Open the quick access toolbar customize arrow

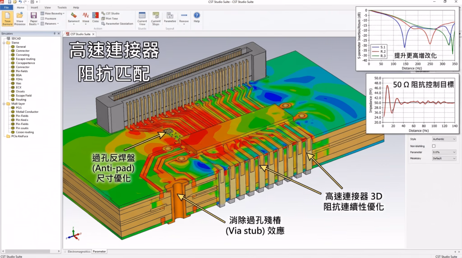(37, 2)
